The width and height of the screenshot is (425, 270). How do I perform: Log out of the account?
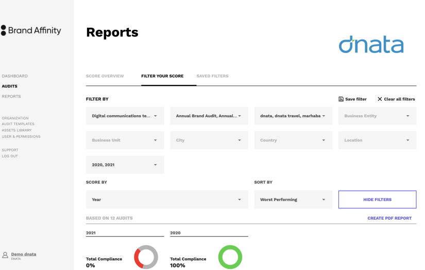coord(10,156)
